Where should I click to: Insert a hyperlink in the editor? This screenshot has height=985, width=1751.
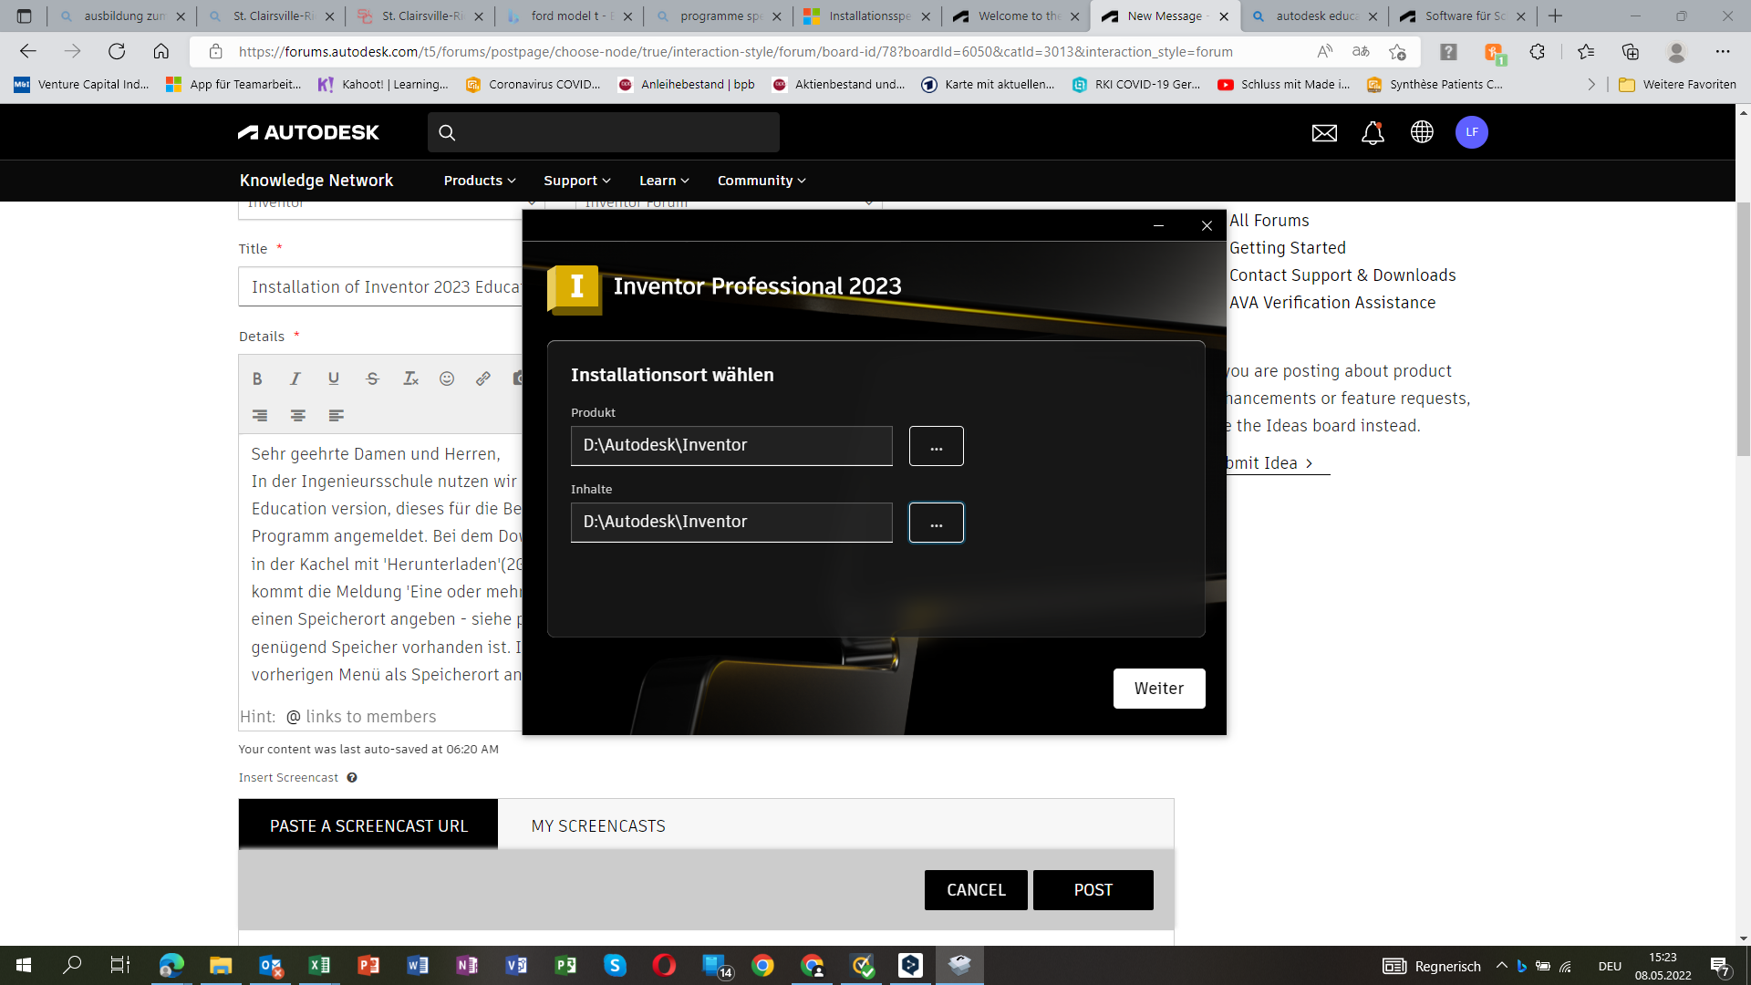483,378
